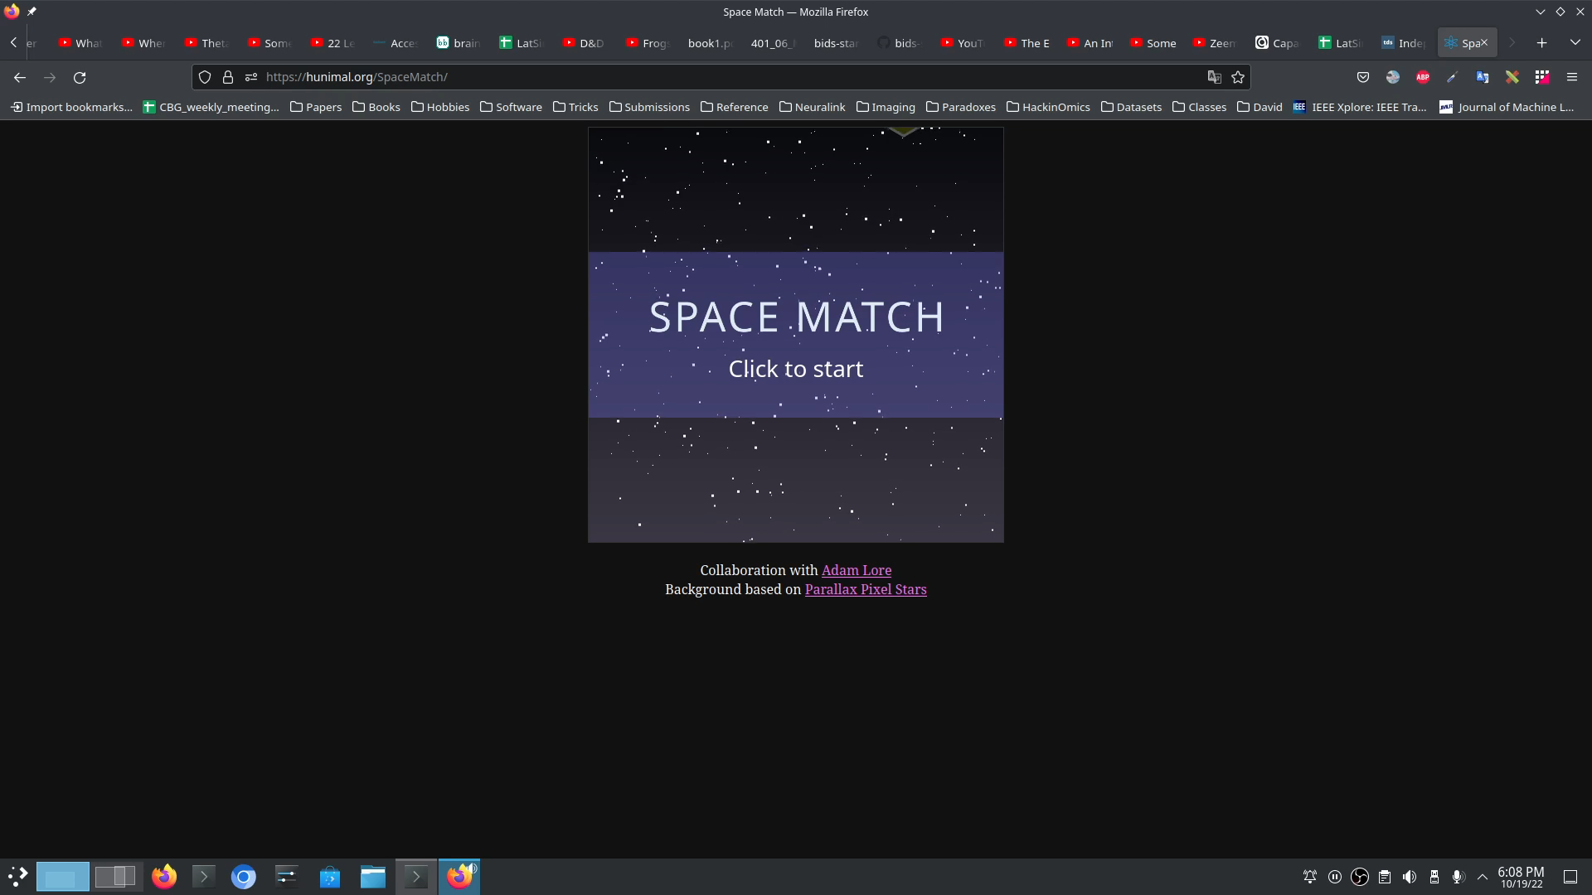Expand the HackinOmics bookmarks folder
This screenshot has height=895, width=1592.
coord(1048,107)
